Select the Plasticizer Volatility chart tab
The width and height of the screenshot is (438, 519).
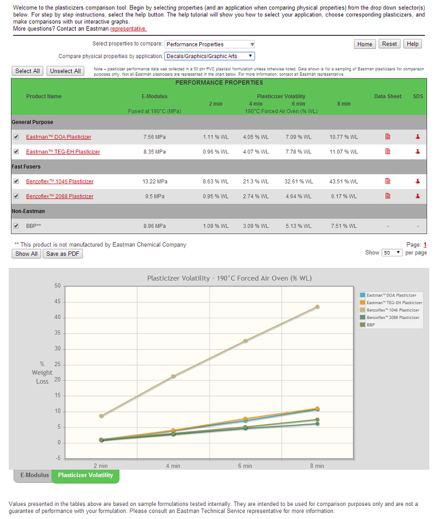[85, 475]
